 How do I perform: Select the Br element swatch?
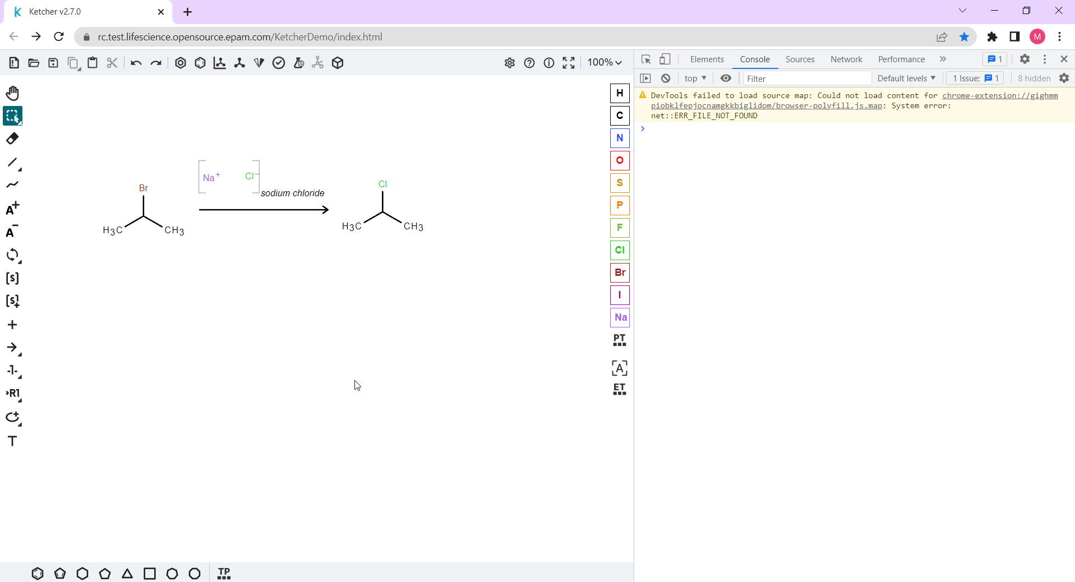(619, 272)
